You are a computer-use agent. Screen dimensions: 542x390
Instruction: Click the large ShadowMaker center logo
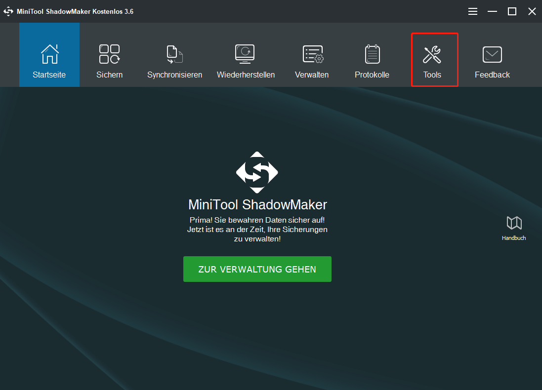click(x=257, y=172)
